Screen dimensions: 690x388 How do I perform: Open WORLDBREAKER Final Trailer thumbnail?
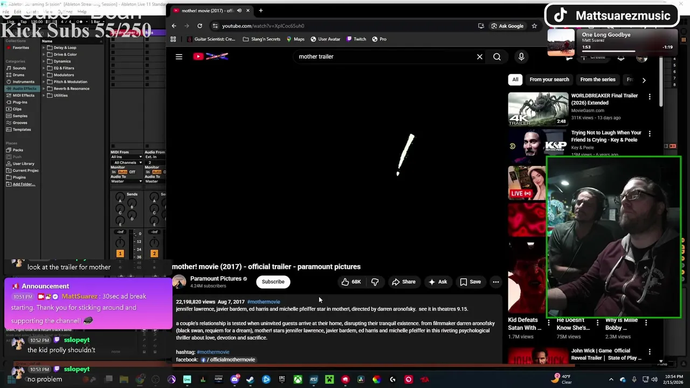538,109
